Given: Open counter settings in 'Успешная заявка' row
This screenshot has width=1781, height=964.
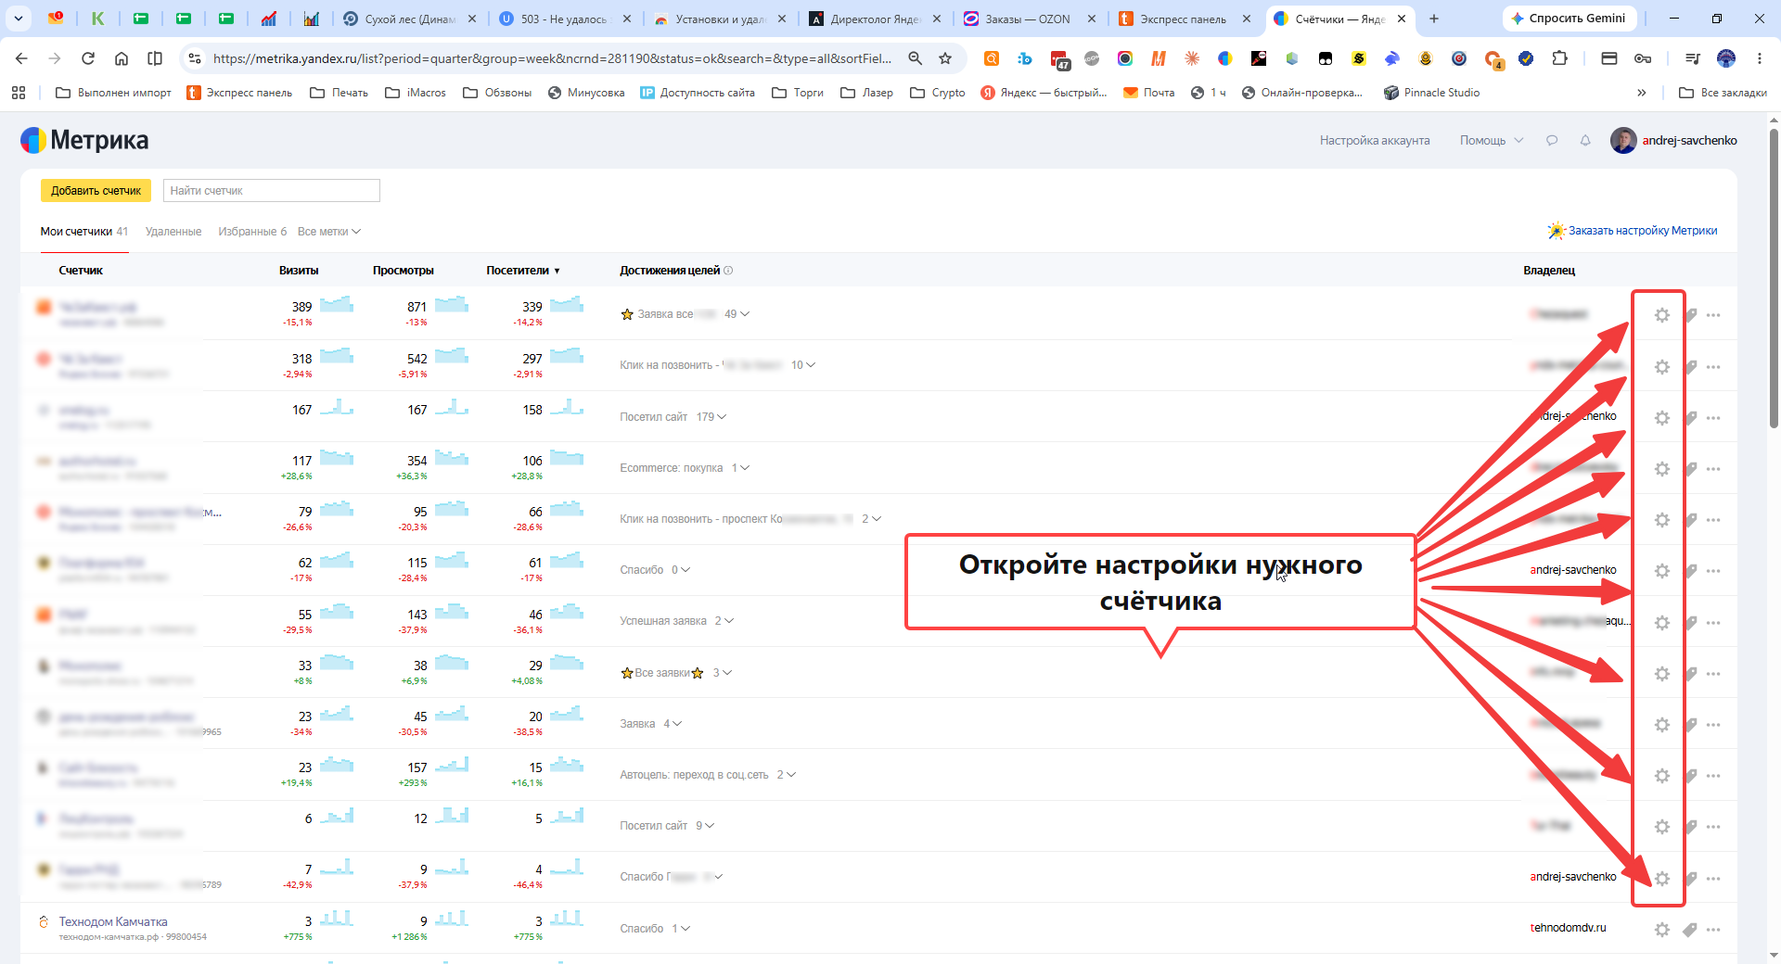Looking at the screenshot, I should tap(1661, 623).
